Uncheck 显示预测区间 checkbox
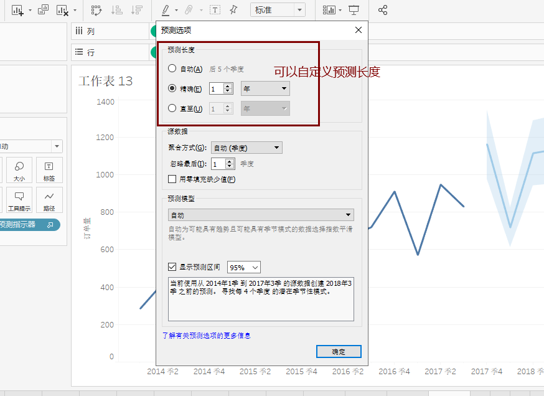Screen dimensions: 544x396 pos(172,267)
